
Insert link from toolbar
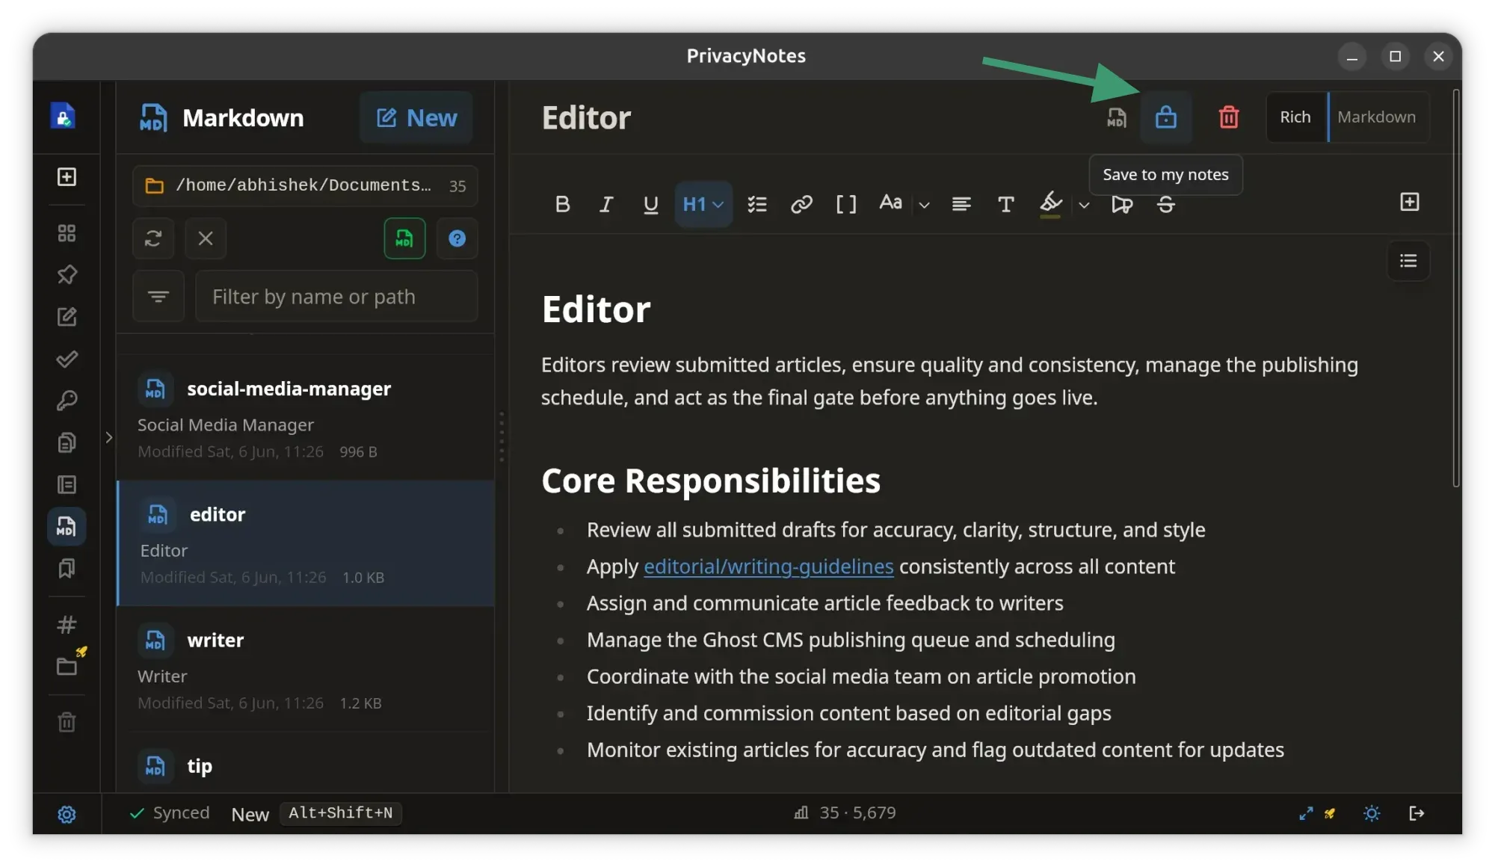[801, 204]
